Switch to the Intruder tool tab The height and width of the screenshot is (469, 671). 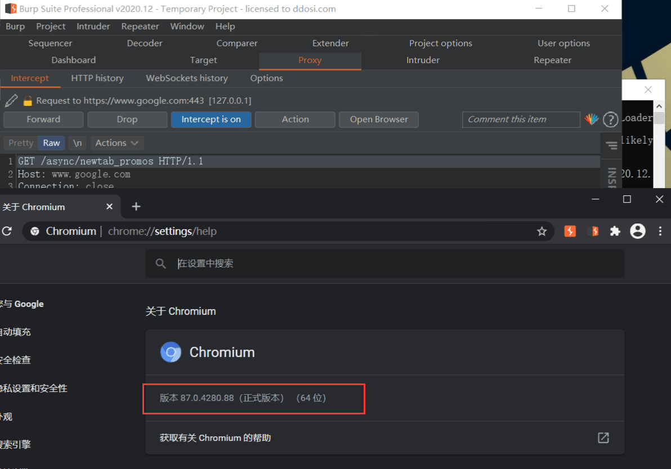(x=423, y=60)
